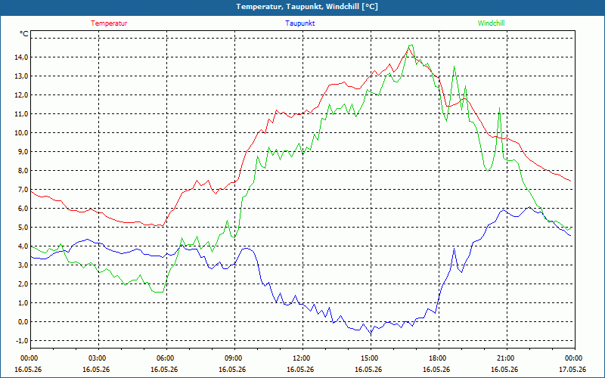Click the -1,0 y-axis label

coord(22,341)
